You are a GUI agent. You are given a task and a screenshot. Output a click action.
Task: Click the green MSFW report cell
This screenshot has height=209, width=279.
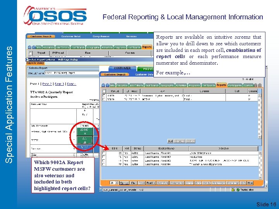click(x=85, y=140)
